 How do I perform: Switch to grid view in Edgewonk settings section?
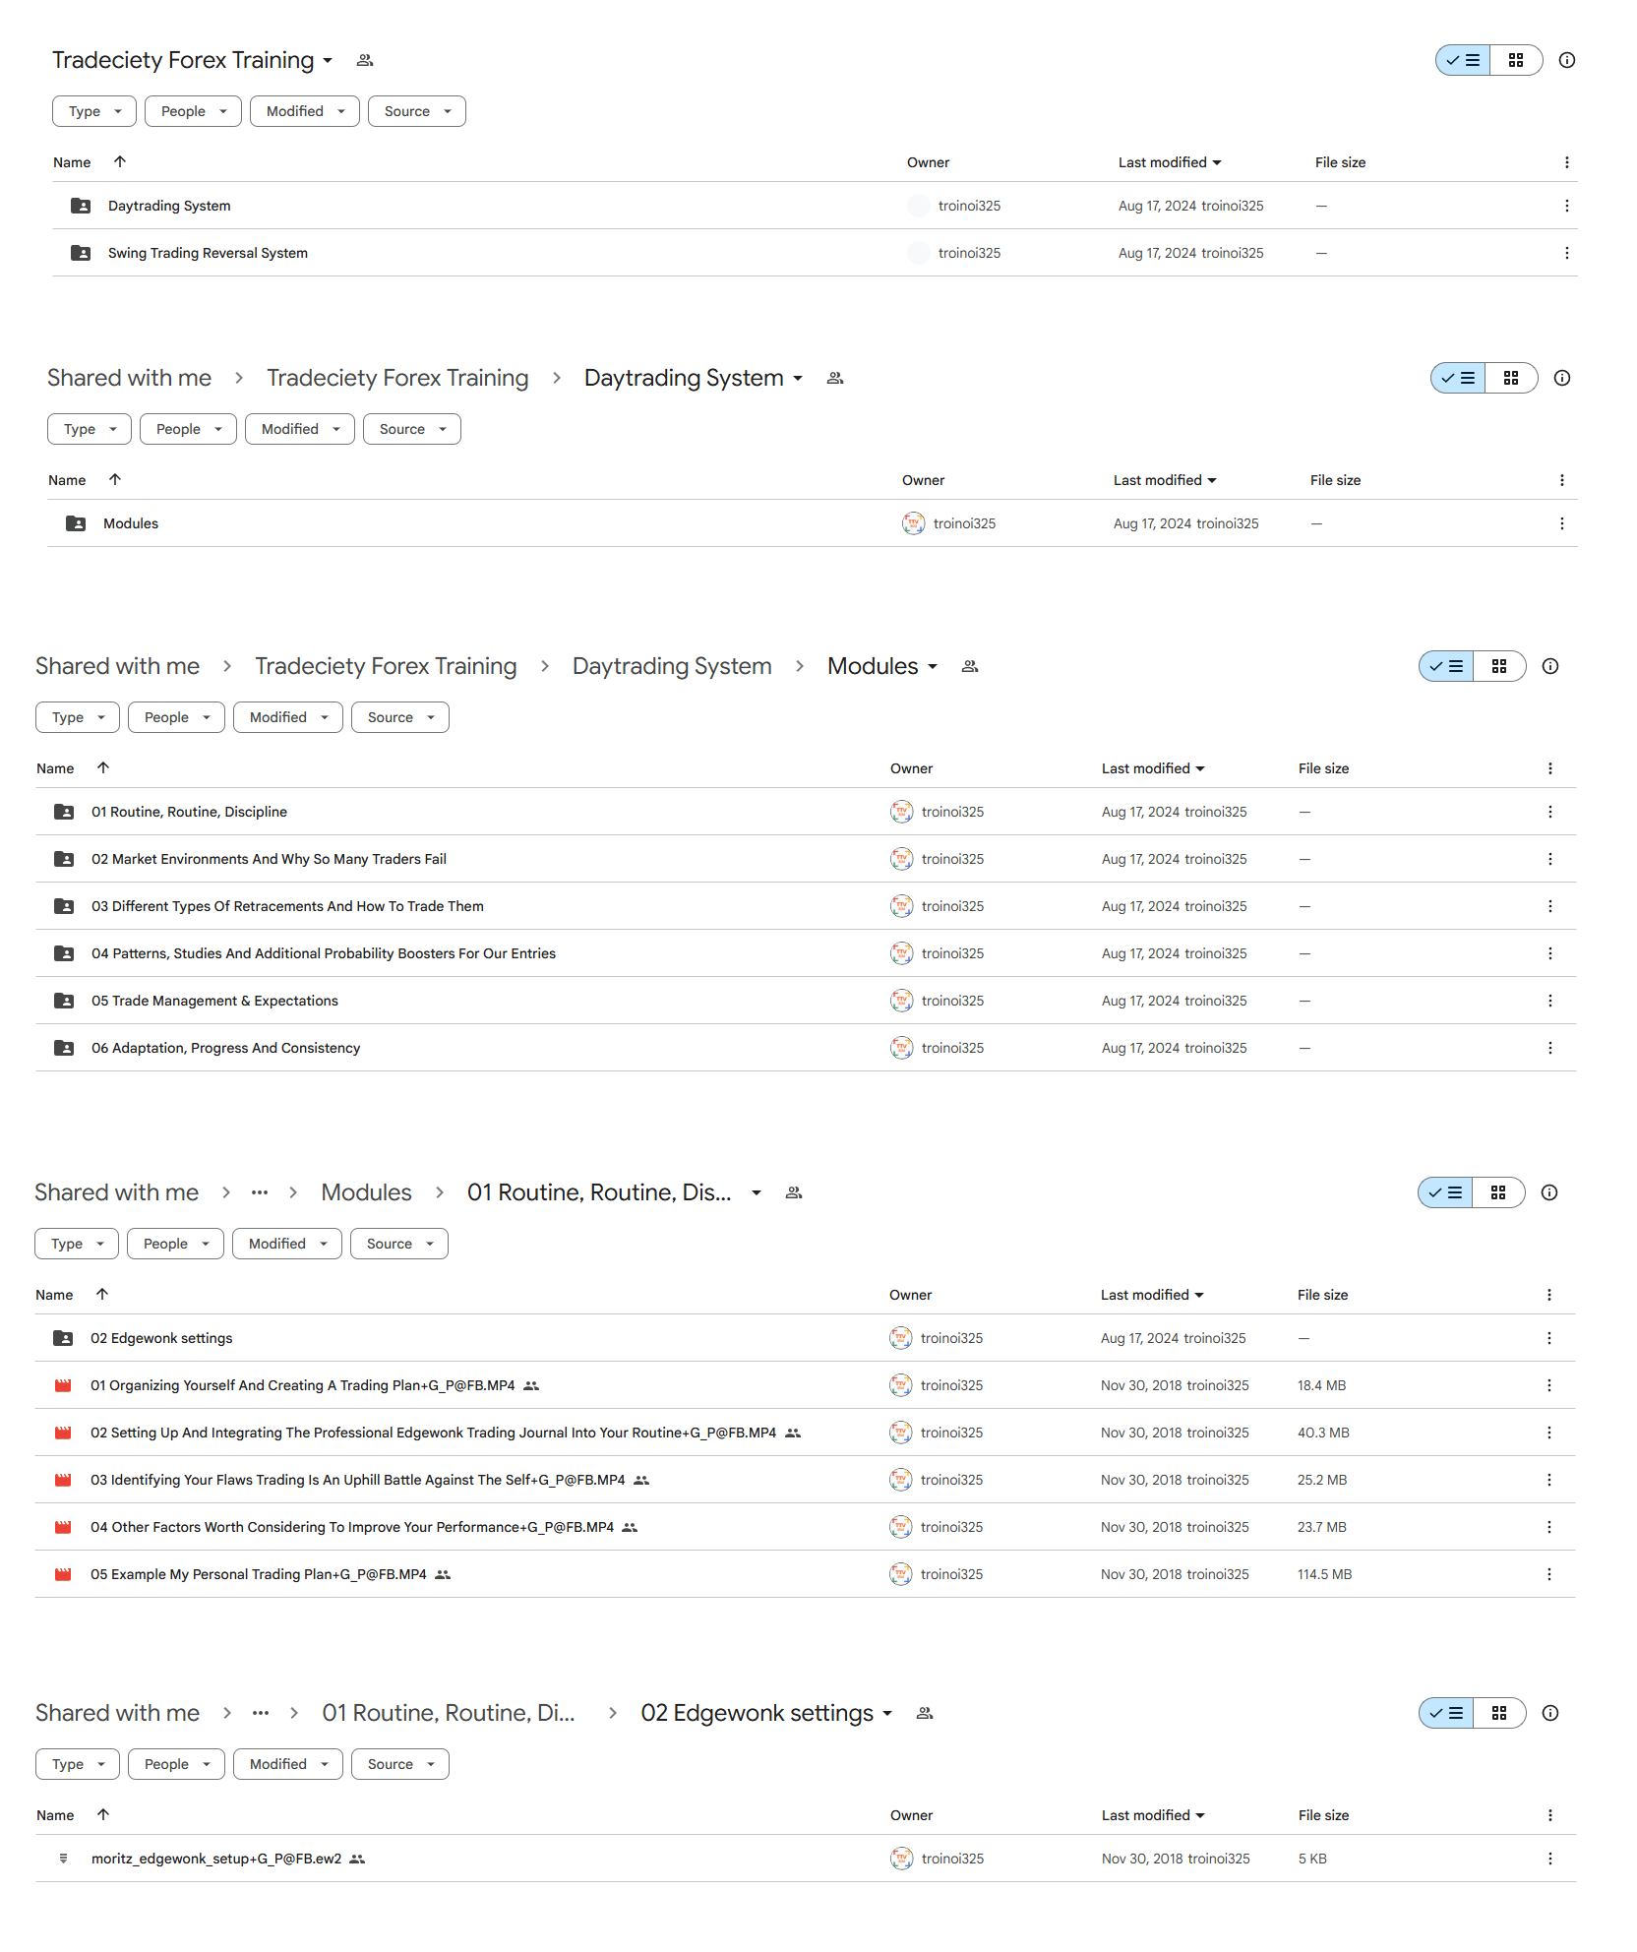point(1499,1713)
